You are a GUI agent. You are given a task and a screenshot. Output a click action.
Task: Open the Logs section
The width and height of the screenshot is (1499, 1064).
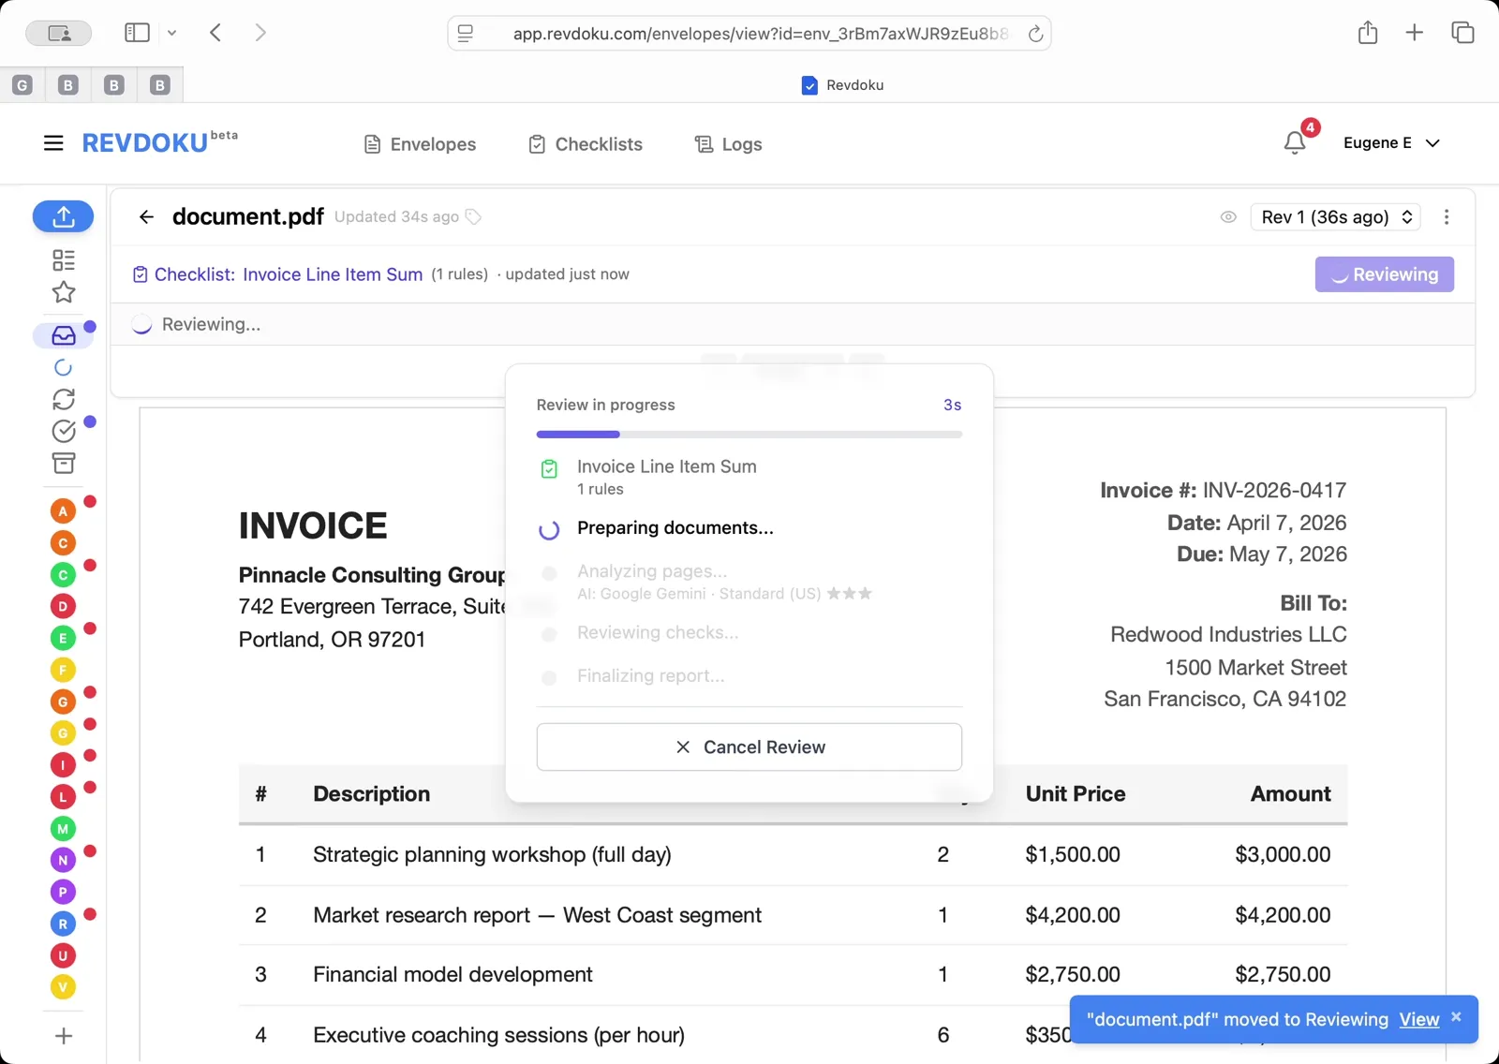[727, 143]
